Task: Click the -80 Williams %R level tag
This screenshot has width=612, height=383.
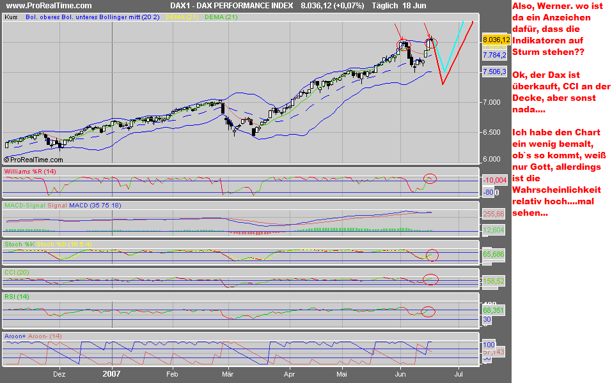Action: (489, 192)
